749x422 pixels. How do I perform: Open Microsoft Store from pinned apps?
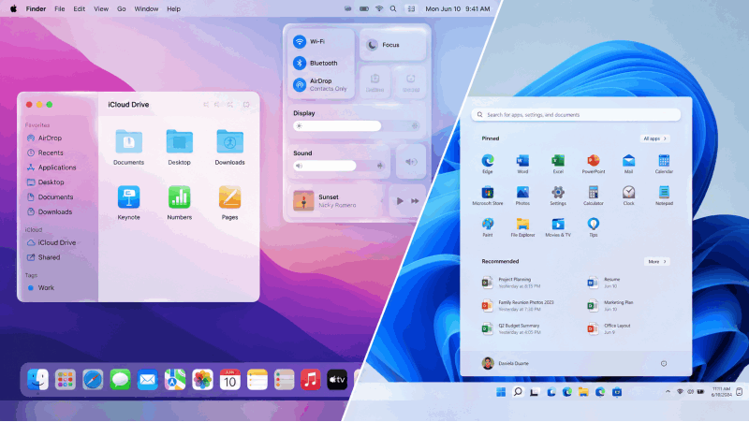(487, 196)
